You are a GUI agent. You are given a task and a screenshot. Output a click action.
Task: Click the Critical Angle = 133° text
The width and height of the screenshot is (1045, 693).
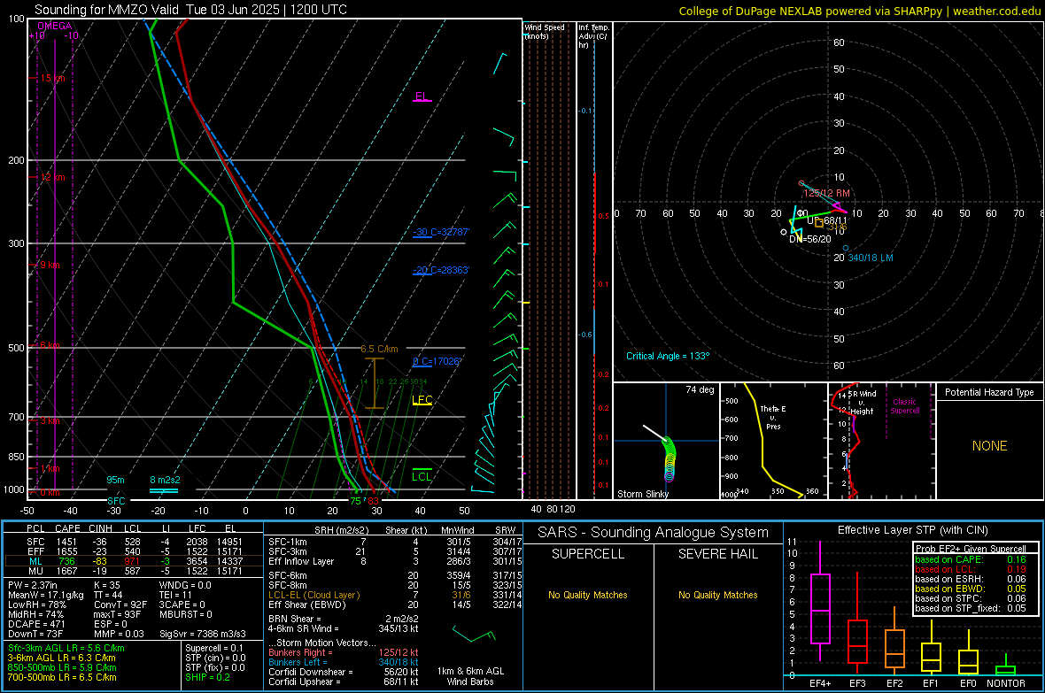click(x=668, y=356)
